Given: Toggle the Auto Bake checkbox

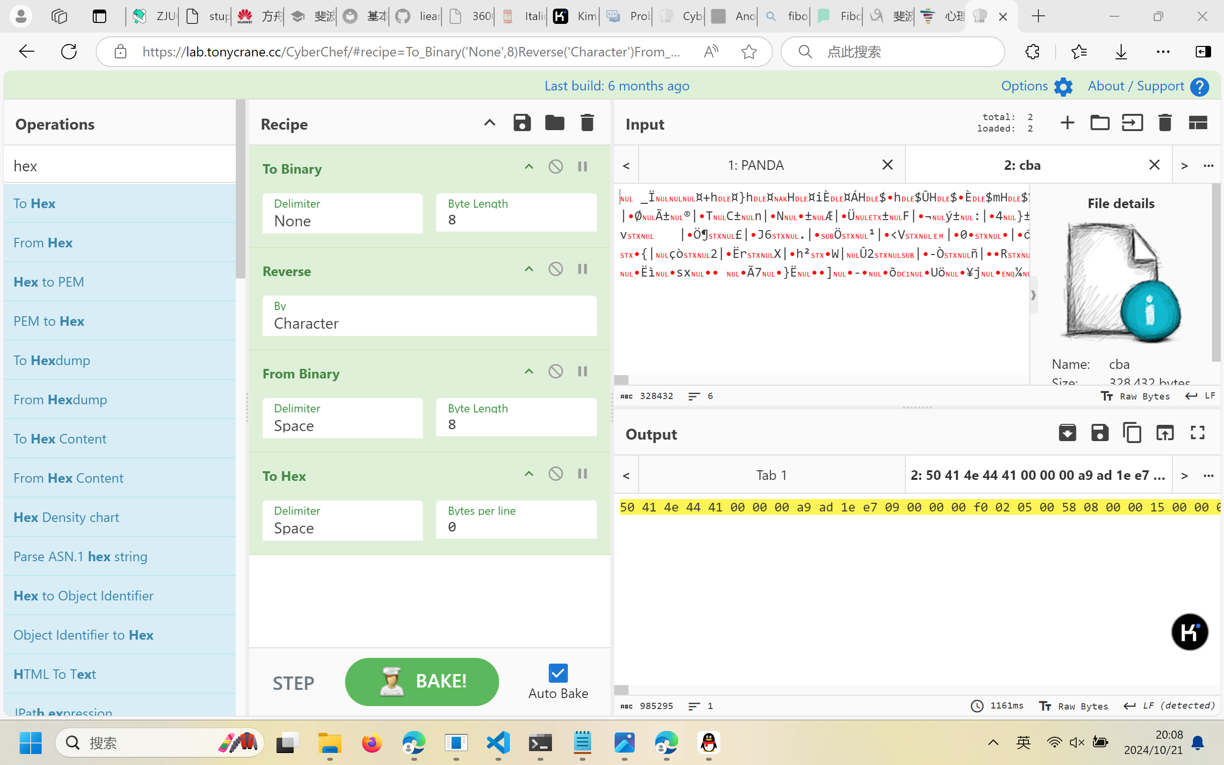Looking at the screenshot, I should pos(558,673).
